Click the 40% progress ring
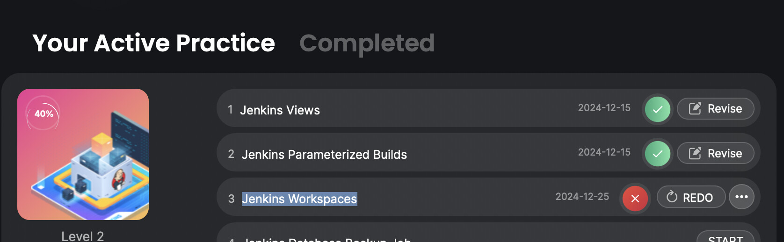The width and height of the screenshot is (784, 242). coord(44,114)
